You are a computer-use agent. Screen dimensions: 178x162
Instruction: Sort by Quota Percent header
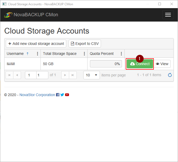101,54
